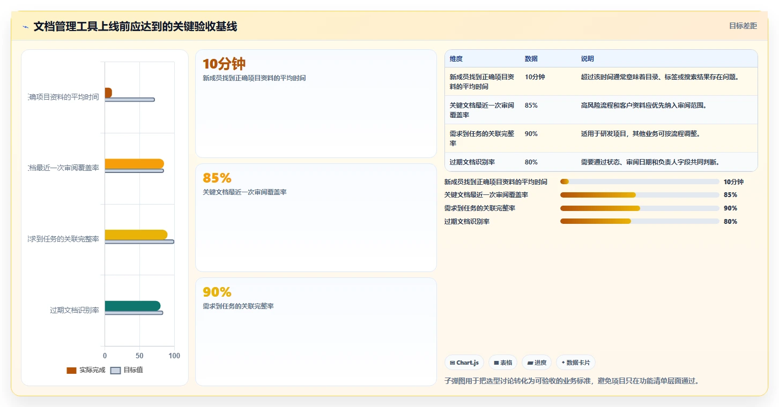Click the 关键文档最近一次审阅覆盖率 progress bar
The width and height of the screenshot is (779, 407).
[x=640, y=195]
